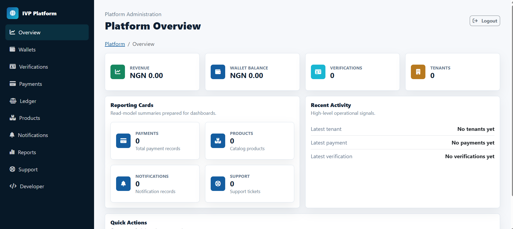This screenshot has width=513, height=229.
Task: Click the Quick Actions heading
Action: coord(129,223)
